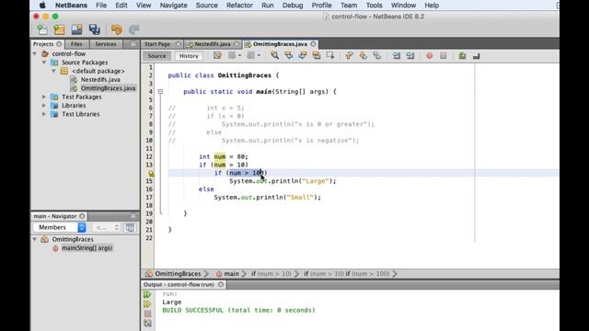Open the Members combo box in Navigator
This screenshot has width=589, height=331.
tap(59, 227)
